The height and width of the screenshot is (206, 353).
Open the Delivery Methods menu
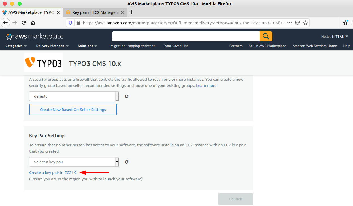pyautogui.click(x=52, y=46)
